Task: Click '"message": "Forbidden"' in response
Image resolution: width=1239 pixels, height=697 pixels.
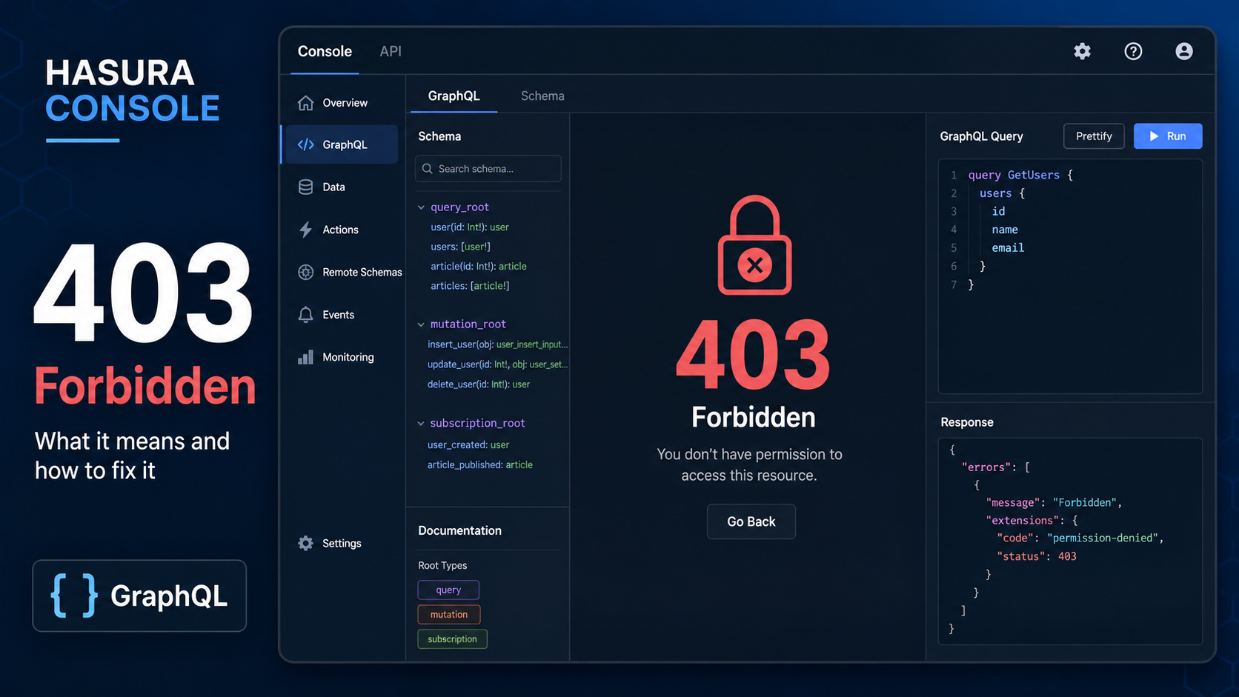Action: click(1054, 502)
